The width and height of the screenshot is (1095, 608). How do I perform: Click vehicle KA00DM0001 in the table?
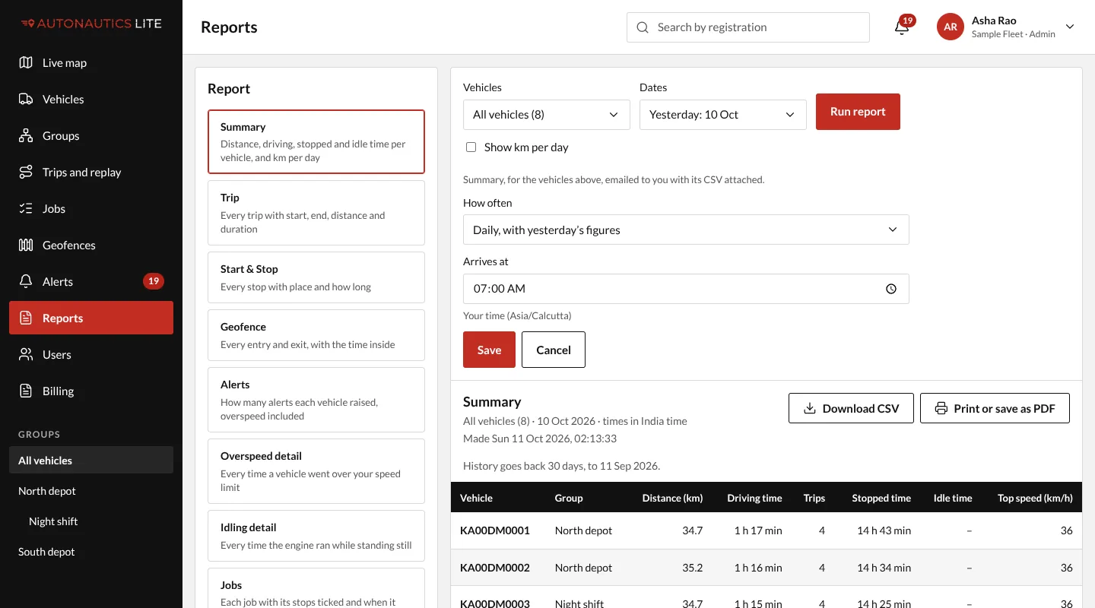tap(495, 530)
